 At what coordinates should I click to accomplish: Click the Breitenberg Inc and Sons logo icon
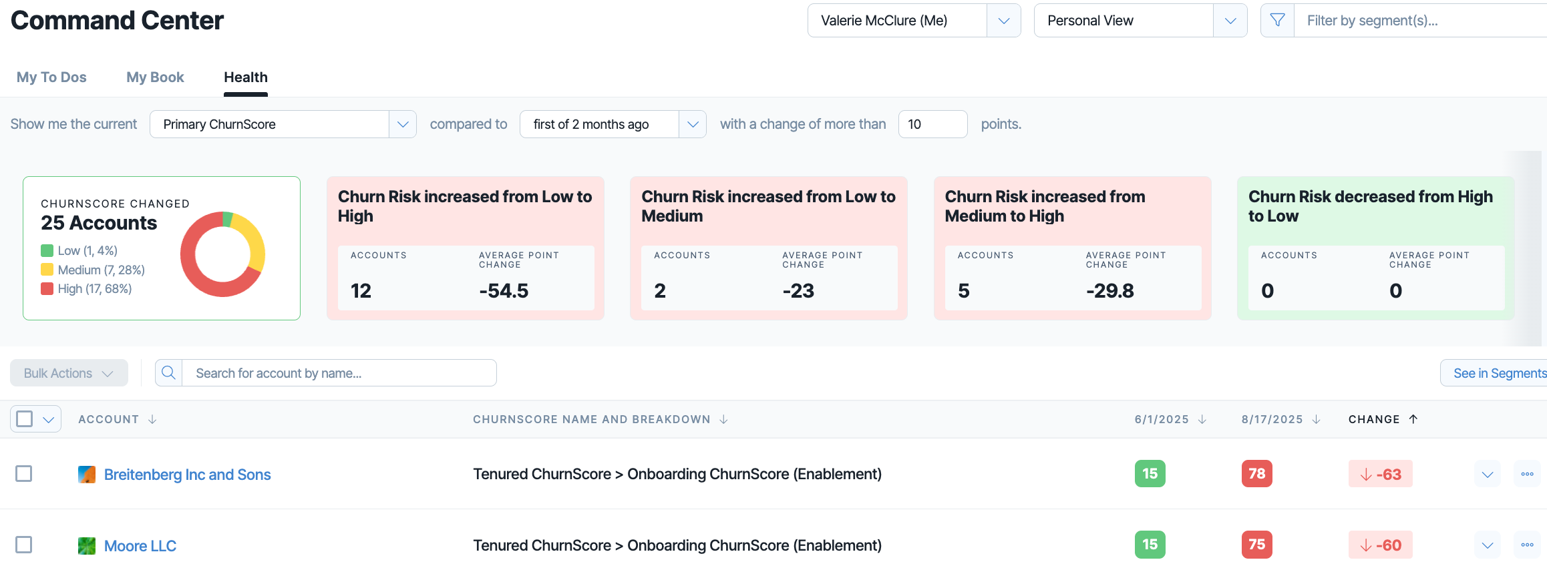tap(87, 475)
